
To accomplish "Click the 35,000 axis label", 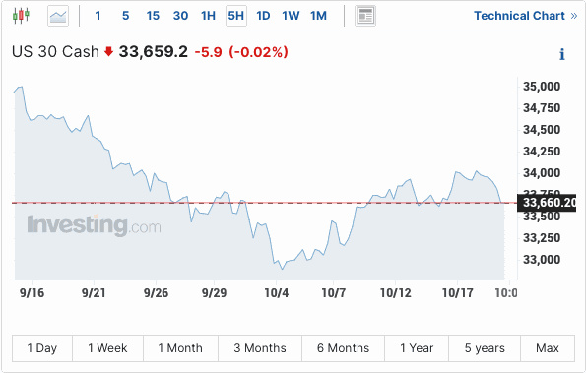I will pyautogui.click(x=542, y=87).
